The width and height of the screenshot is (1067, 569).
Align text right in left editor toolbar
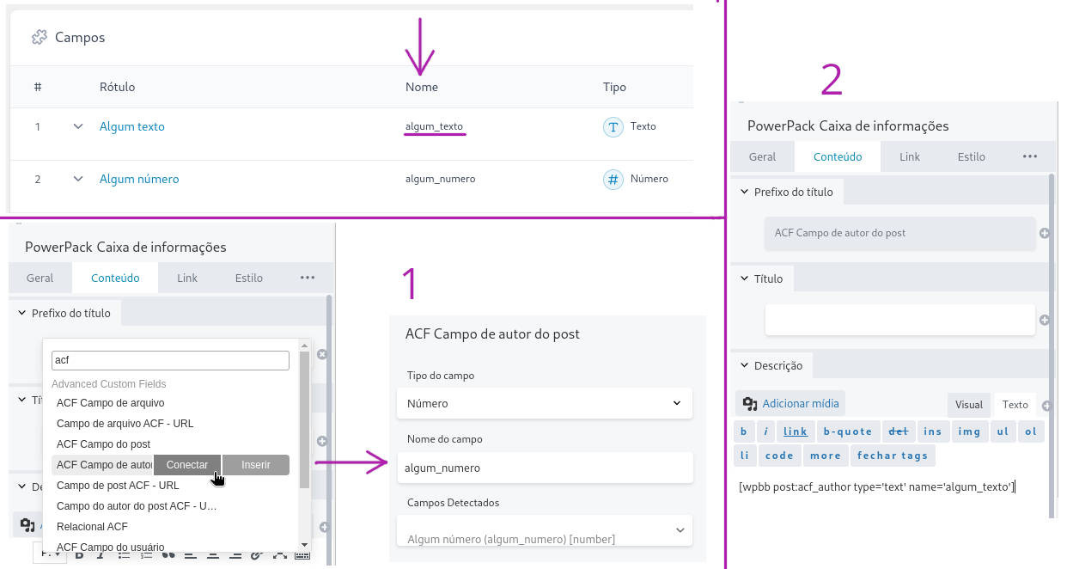pyautogui.click(x=235, y=555)
